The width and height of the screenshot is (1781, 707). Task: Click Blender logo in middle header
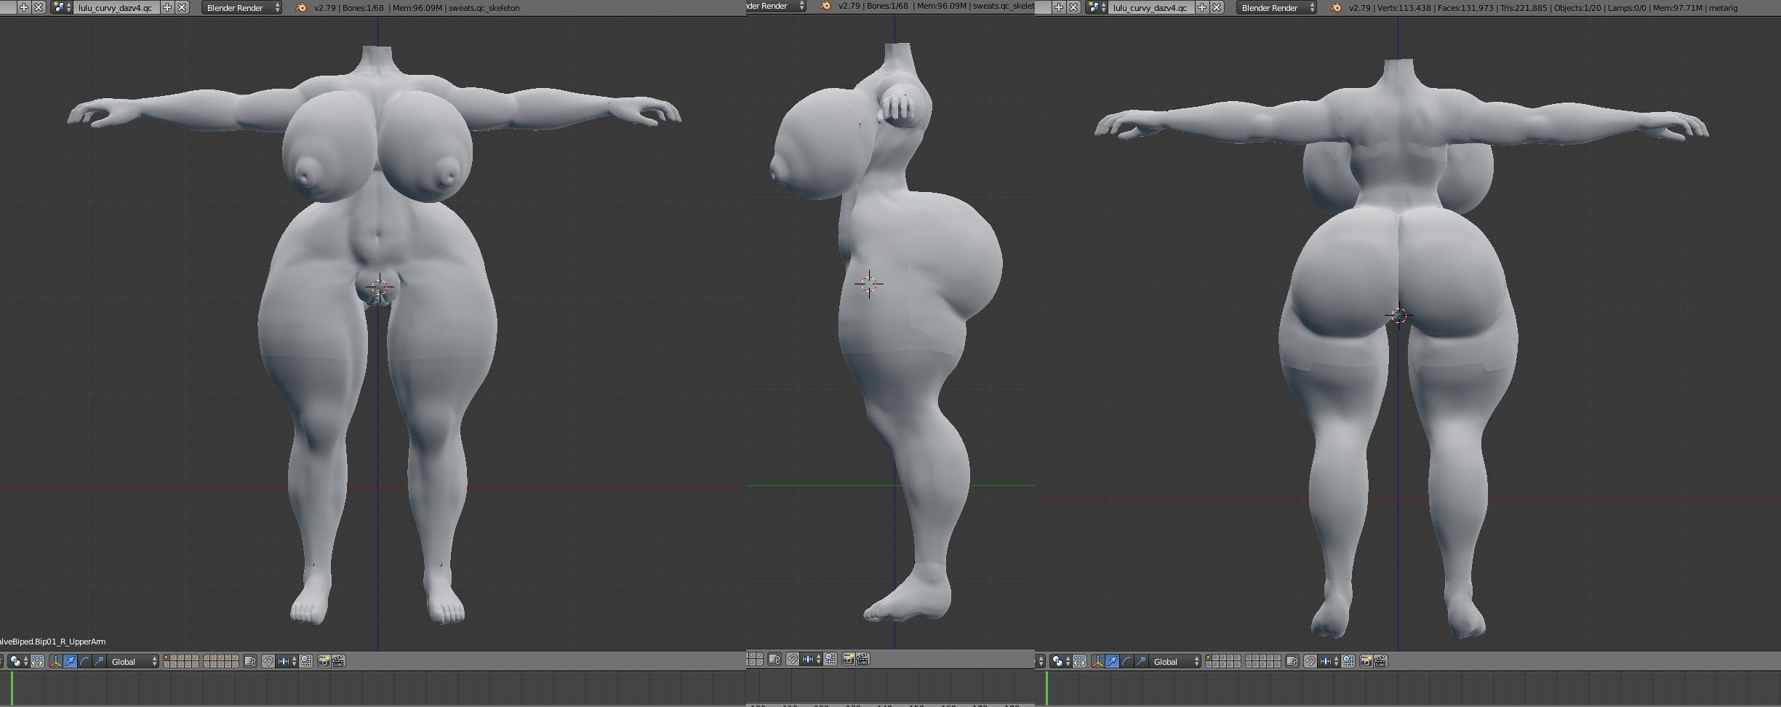[x=825, y=6]
